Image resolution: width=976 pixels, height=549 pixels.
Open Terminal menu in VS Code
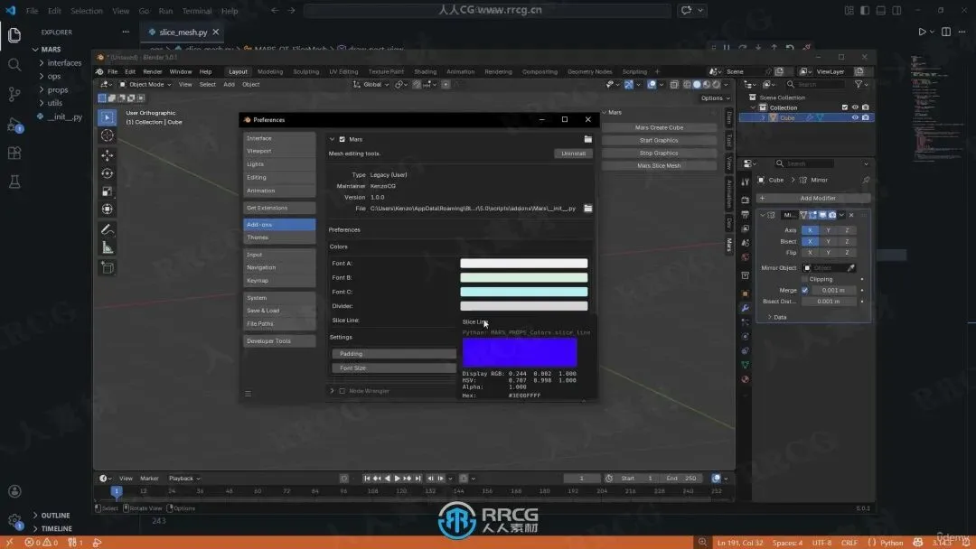pos(197,11)
